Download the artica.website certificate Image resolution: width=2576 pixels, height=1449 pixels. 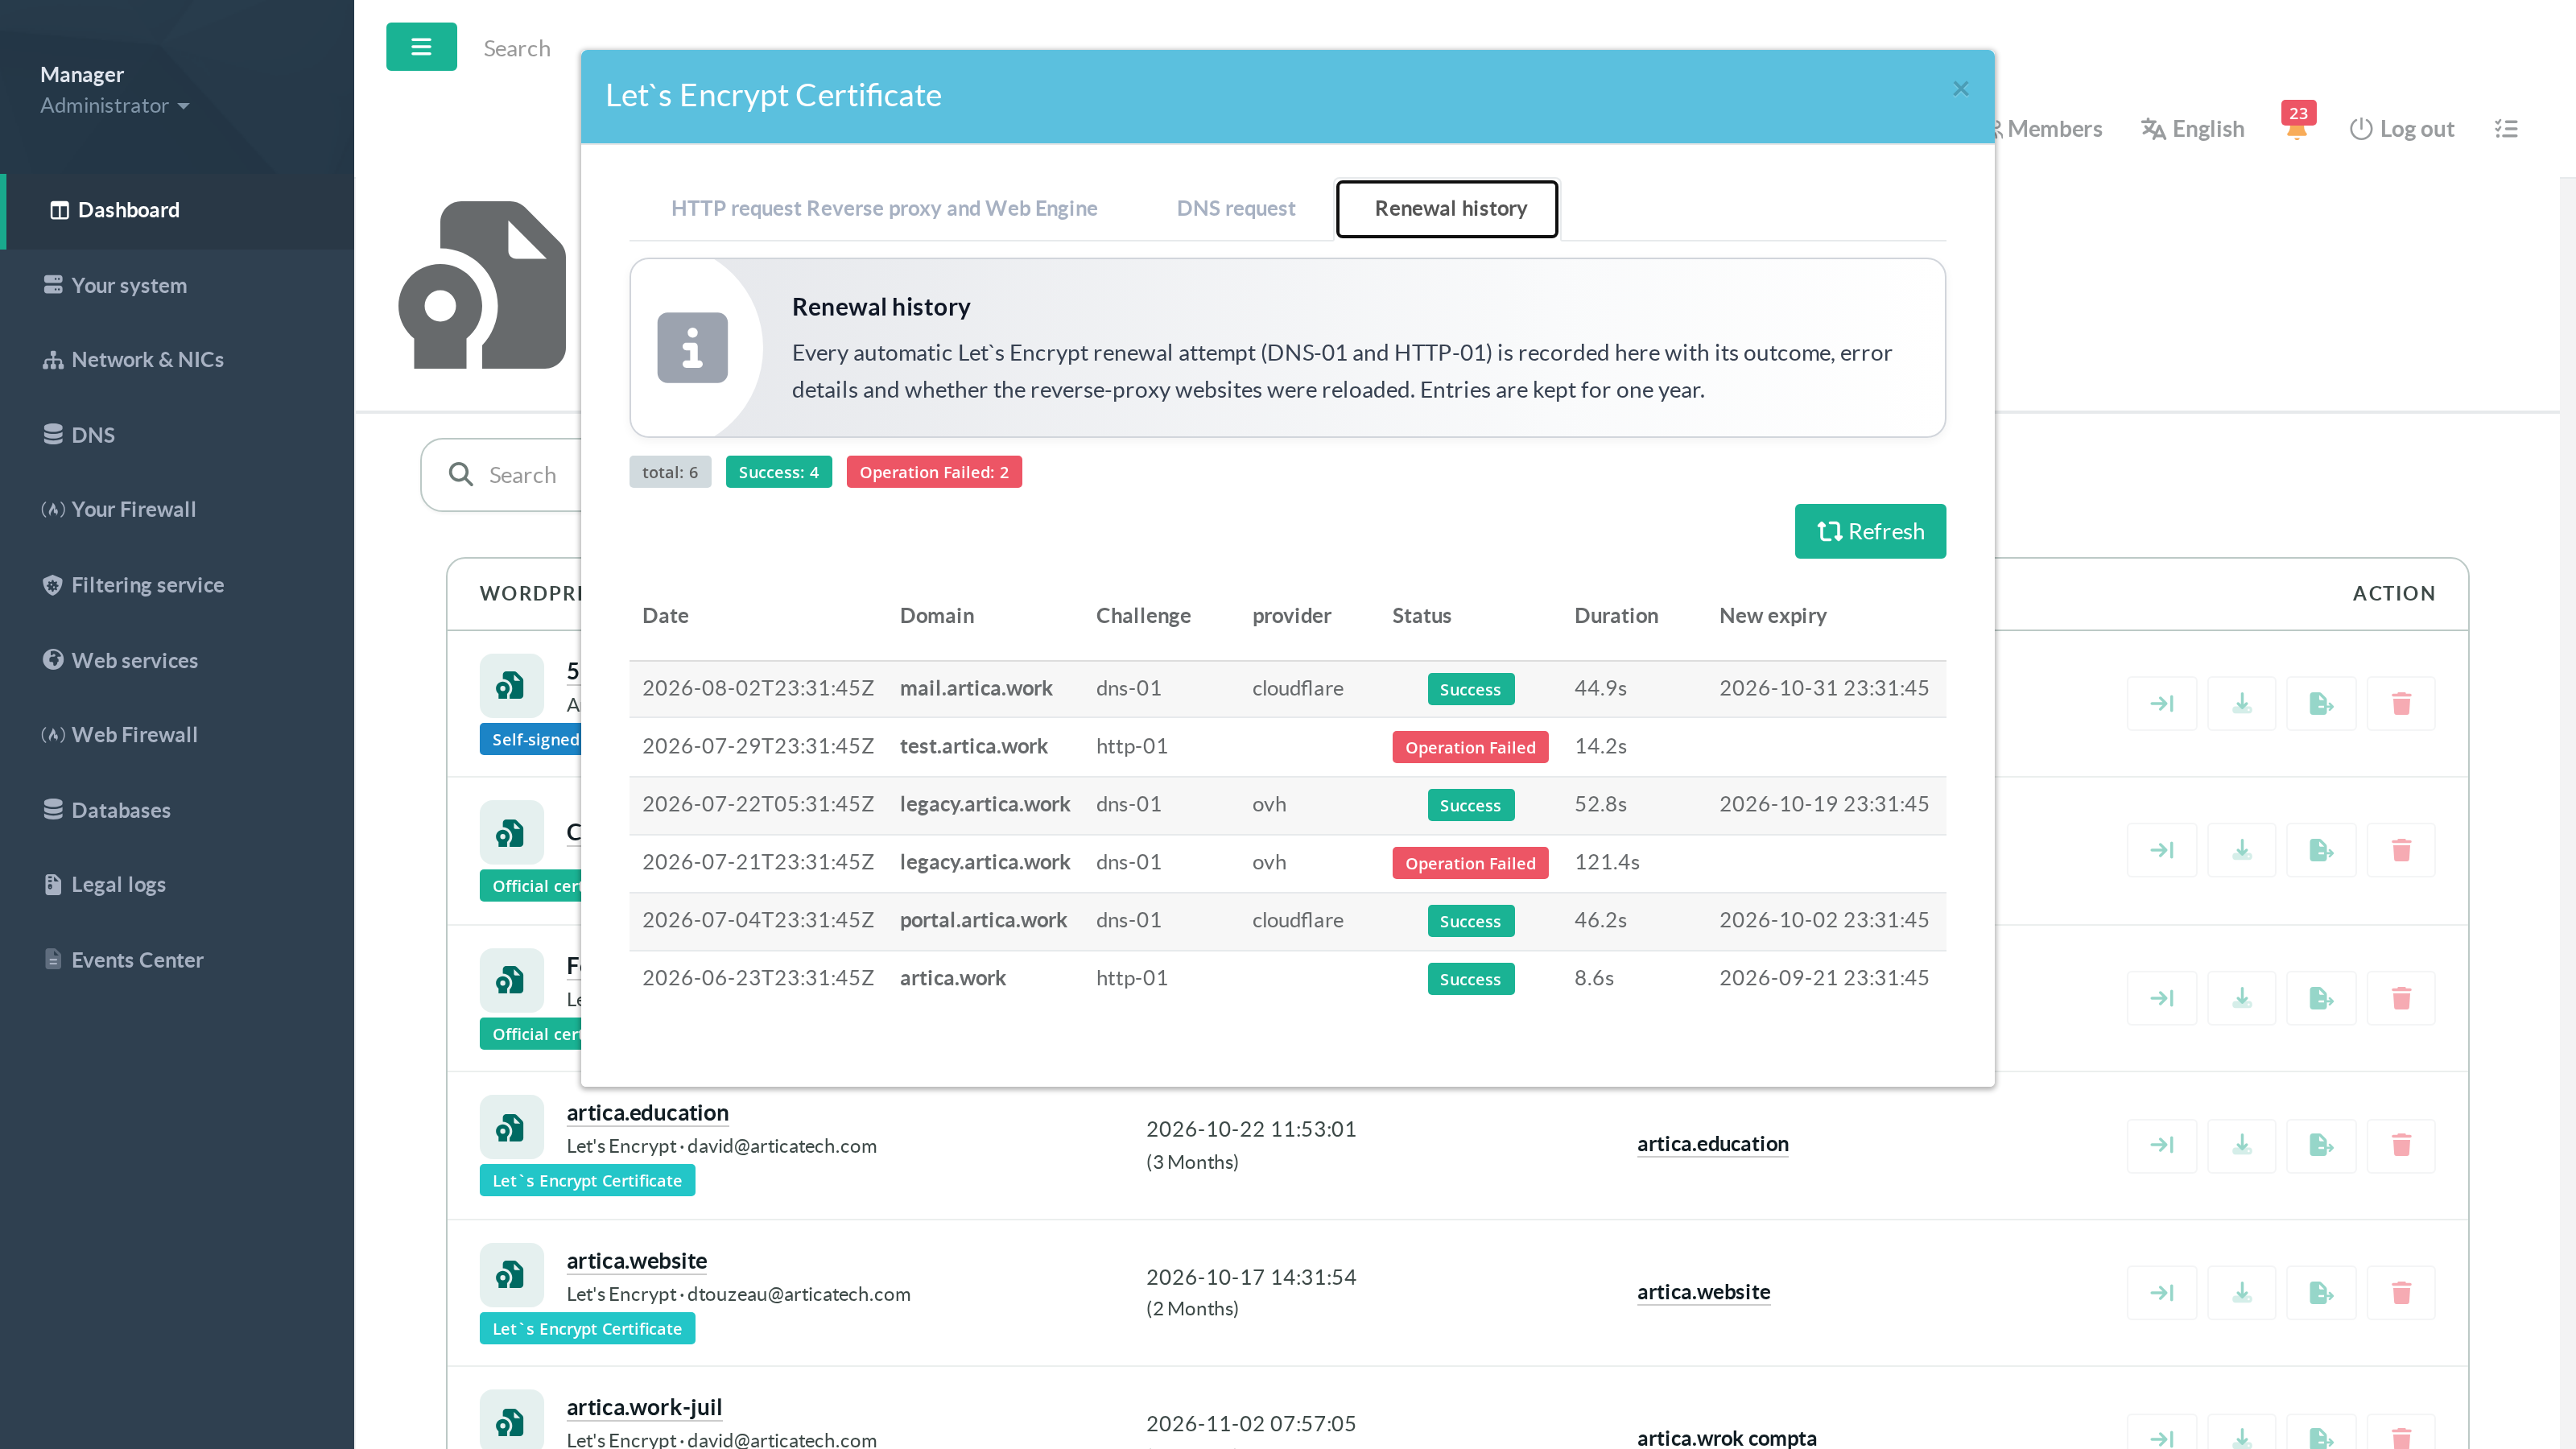tap(2242, 1293)
